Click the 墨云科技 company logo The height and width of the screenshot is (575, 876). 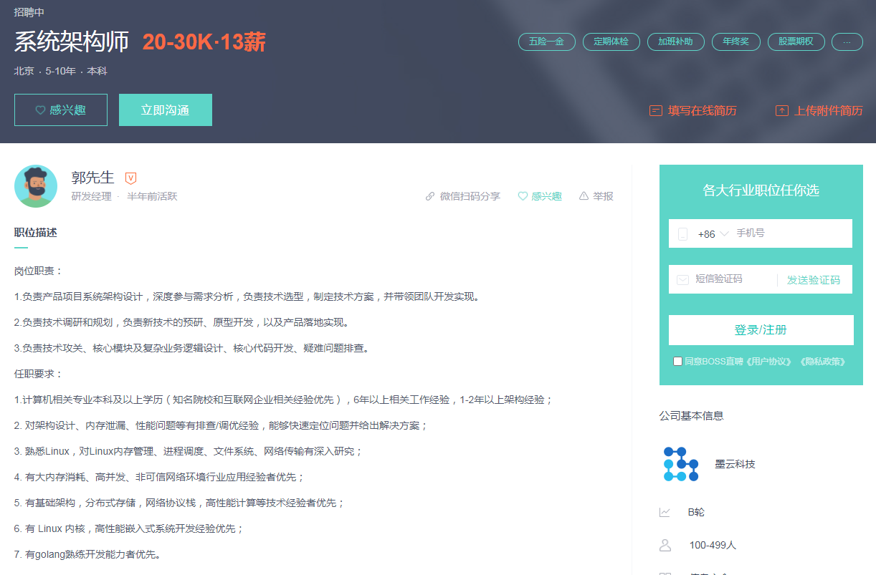pyautogui.click(x=680, y=464)
